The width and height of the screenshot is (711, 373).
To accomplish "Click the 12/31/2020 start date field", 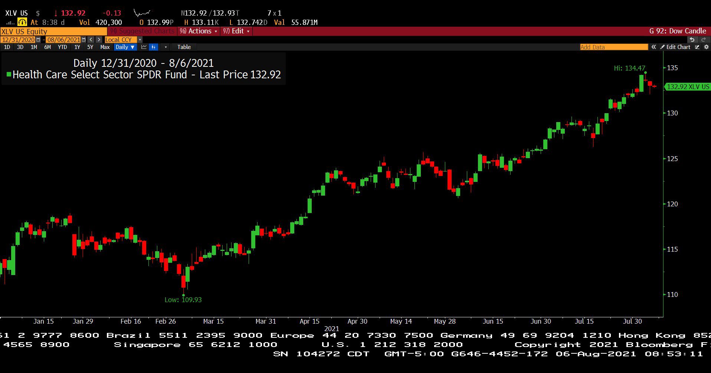I will pos(18,39).
